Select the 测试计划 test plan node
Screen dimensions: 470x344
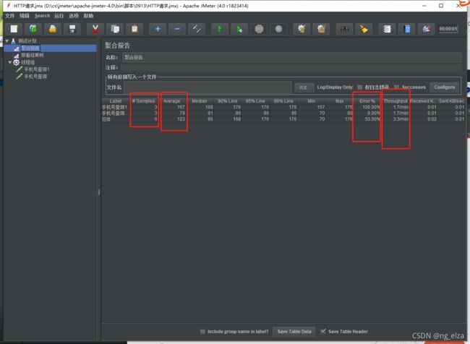click(x=27, y=40)
